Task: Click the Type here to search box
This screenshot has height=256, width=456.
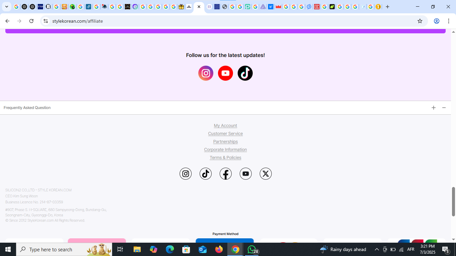Action: tap(64, 249)
